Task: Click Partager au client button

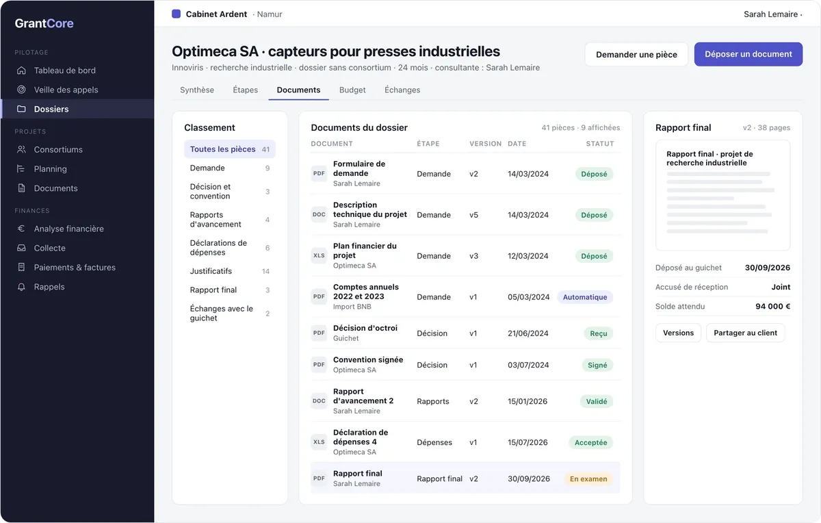Action: pos(746,333)
